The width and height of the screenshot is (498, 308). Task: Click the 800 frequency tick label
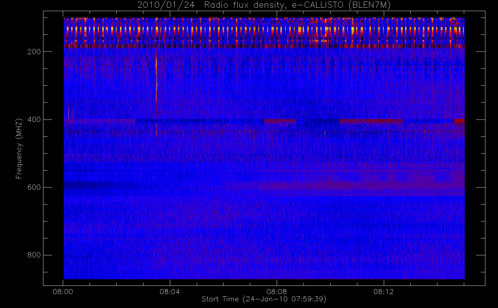point(34,255)
